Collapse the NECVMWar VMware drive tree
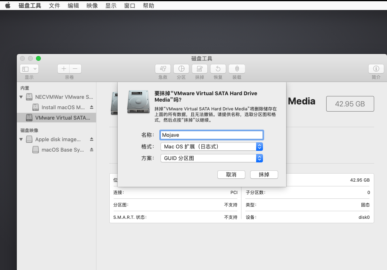This screenshot has height=270, width=387. pos(21,97)
